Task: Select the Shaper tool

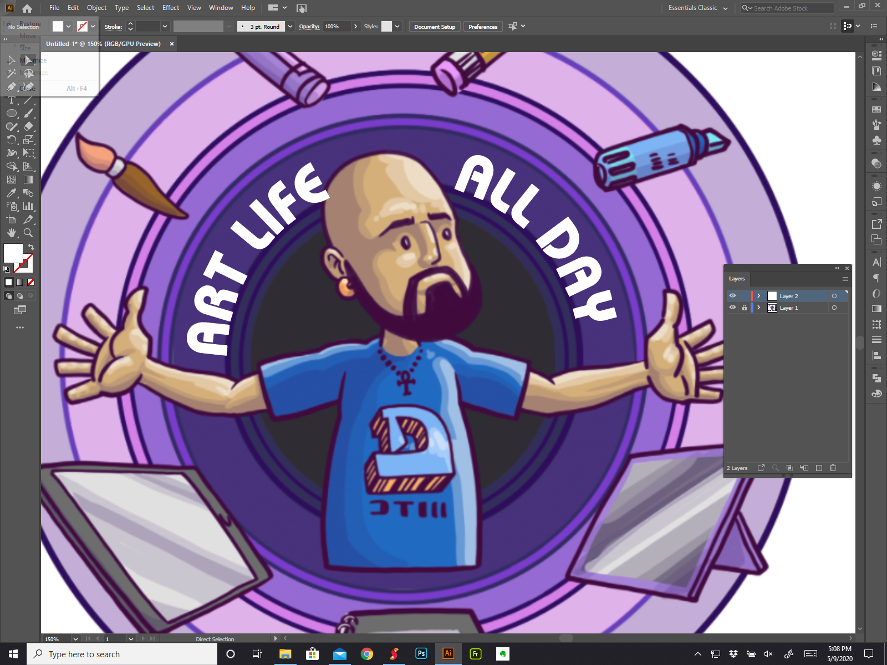Action: [x=11, y=126]
